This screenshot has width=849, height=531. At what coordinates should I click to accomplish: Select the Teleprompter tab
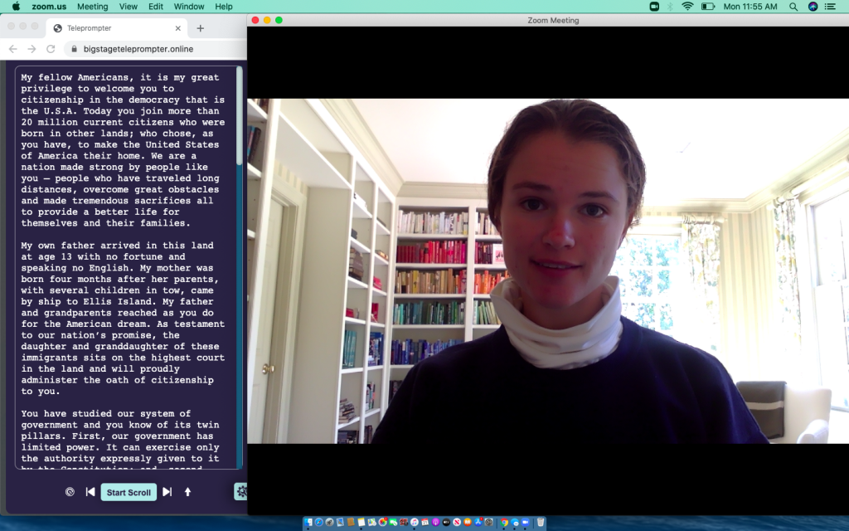(116, 28)
